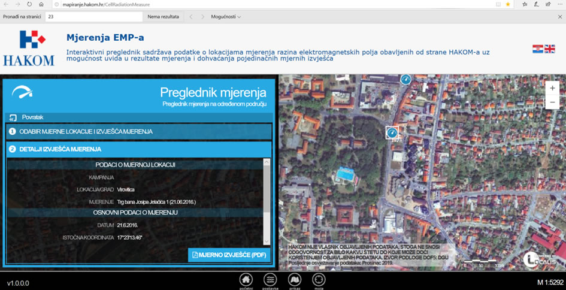Click the measurement marker at top of map
This screenshot has height=290, width=566.
click(x=405, y=79)
